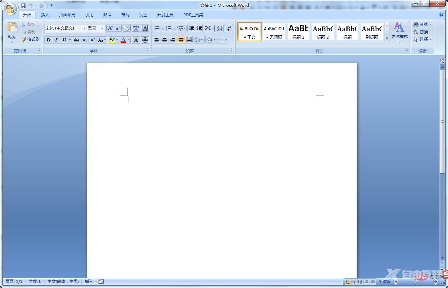Click the Sort A-Z icon
This screenshot has height=288, width=448.
[x=219, y=29]
